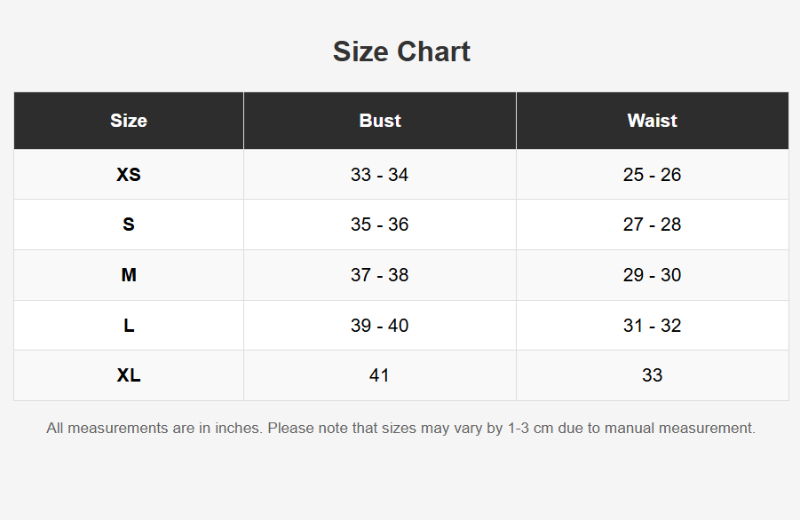The image size is (800, 520).
Task: Select the L size row label
Action: tap(129, 326)
